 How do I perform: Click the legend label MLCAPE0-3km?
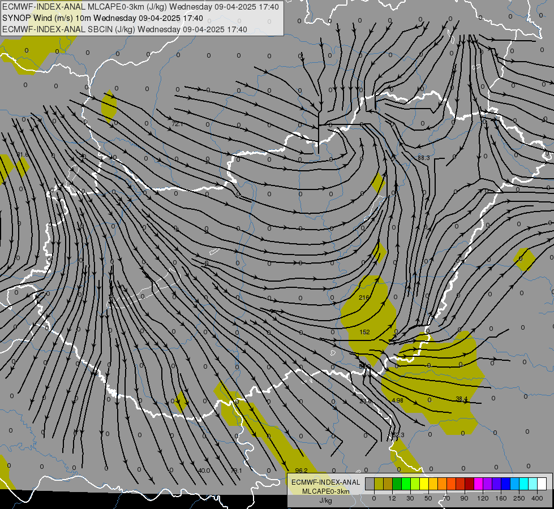coord(325,491)
